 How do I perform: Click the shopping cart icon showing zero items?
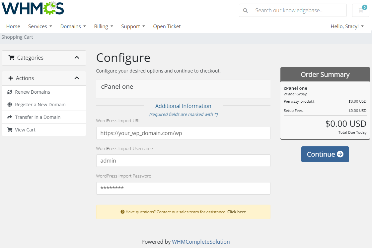[x=360, y=10]
